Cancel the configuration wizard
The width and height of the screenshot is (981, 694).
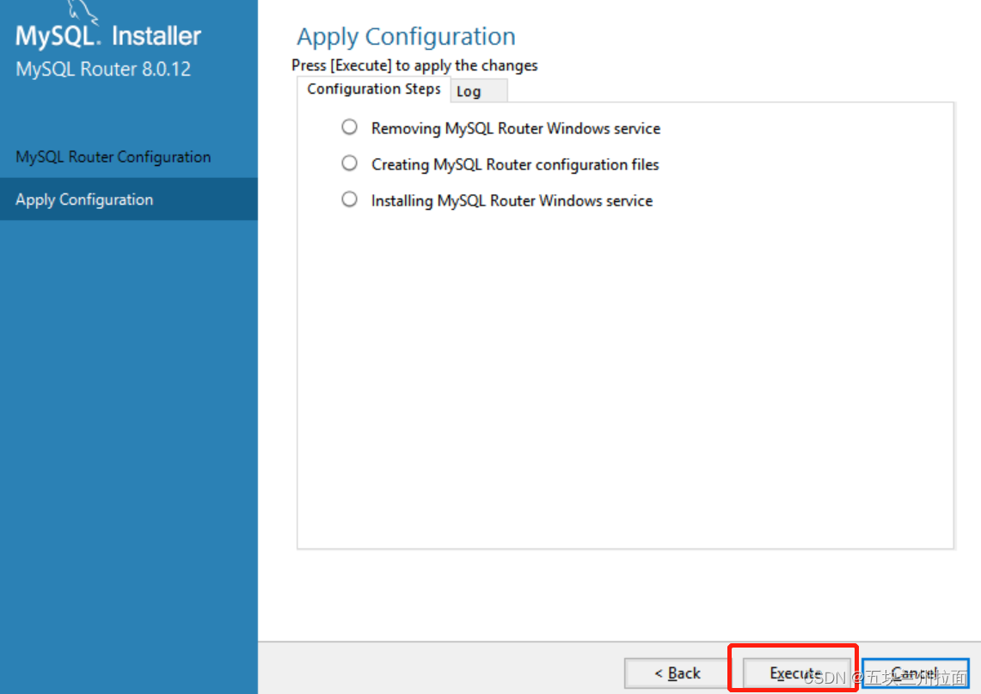pos(916,673)
